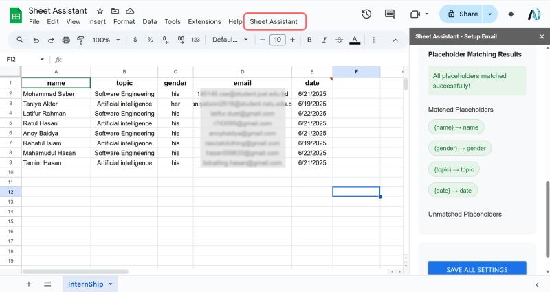Toggle italic formatting
This screenshot has width=550, height=292.
click(x=324, y=40)
